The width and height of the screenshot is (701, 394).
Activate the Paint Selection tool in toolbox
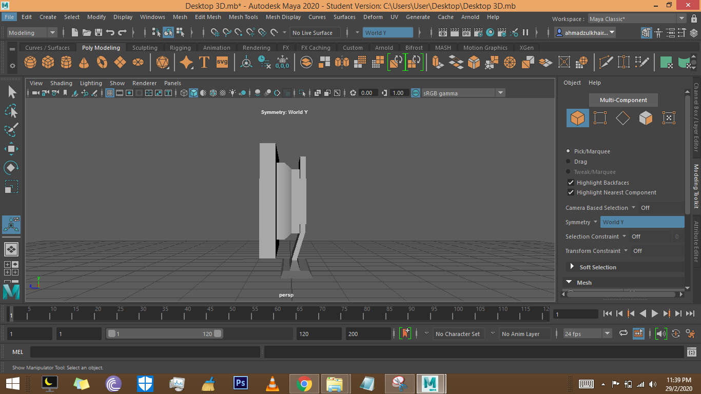[x=11, y=130]
